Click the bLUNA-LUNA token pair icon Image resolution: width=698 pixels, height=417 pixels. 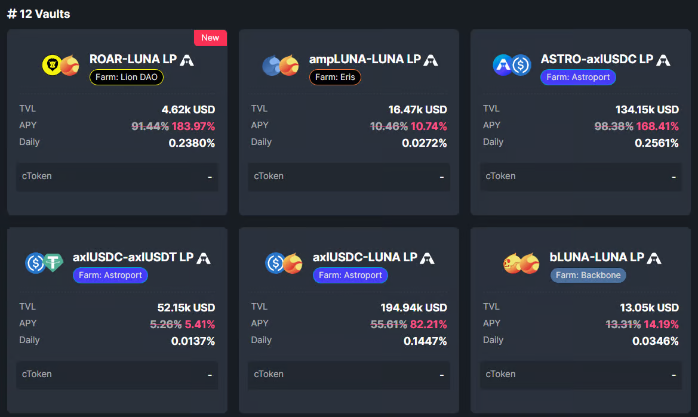coord(521,263)
